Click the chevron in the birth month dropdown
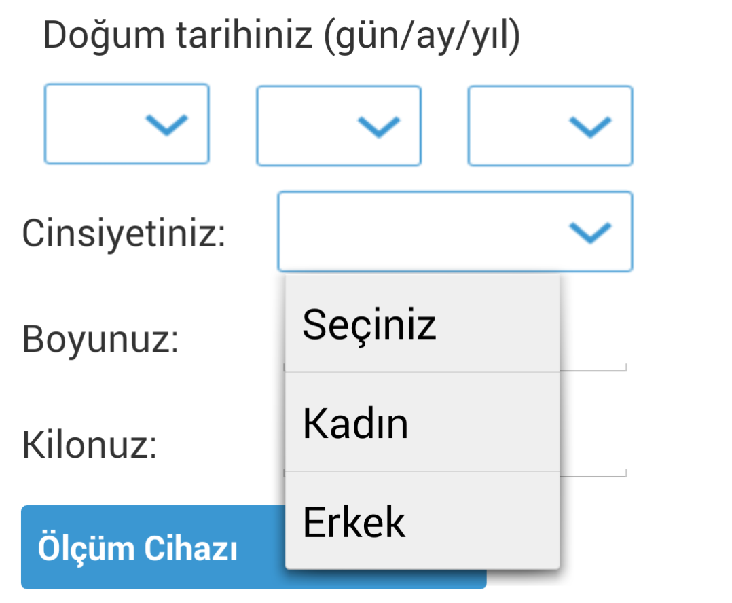 pos(379,125)
